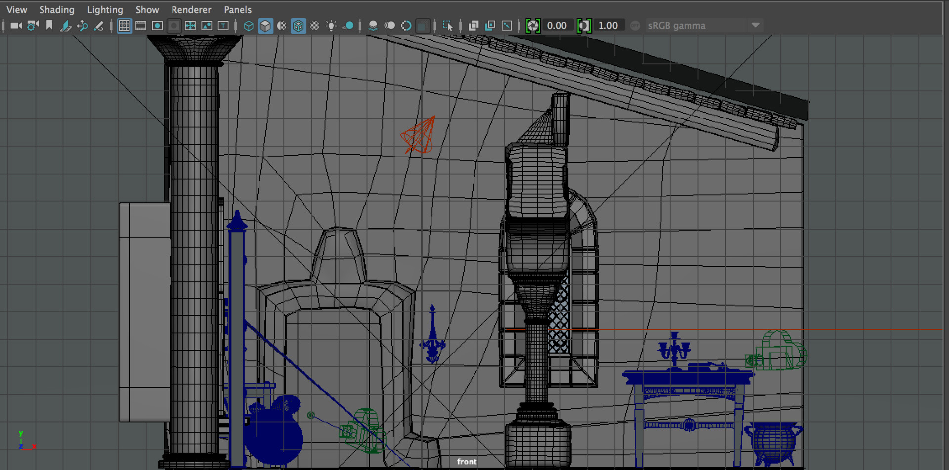Image resolution: width=949 pixels, height=470 pixels.
Task: Click the Exposure value field showing 0.00
Action: pyautogui.click(x=557, y=26)
